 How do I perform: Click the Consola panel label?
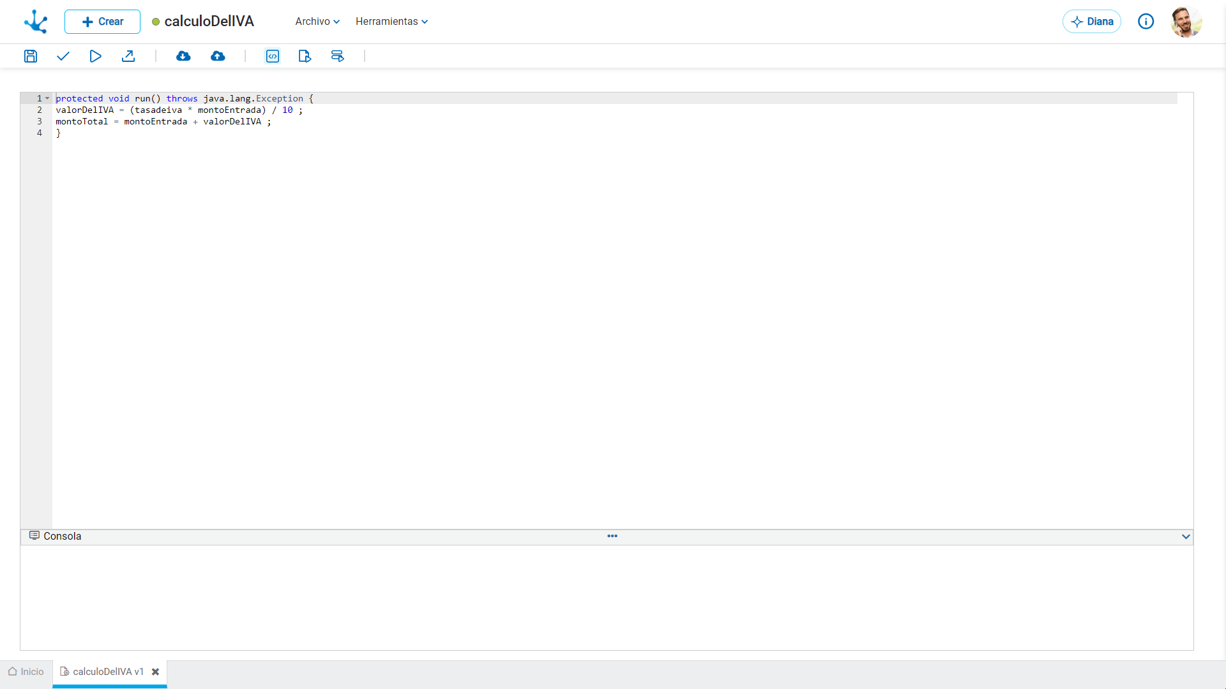coord(63,537)
